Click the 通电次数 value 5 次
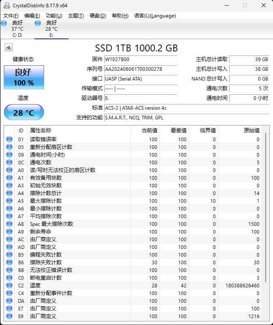Viewport: 273px width, 325px height. pyautogui.click(x=249, y=89)
